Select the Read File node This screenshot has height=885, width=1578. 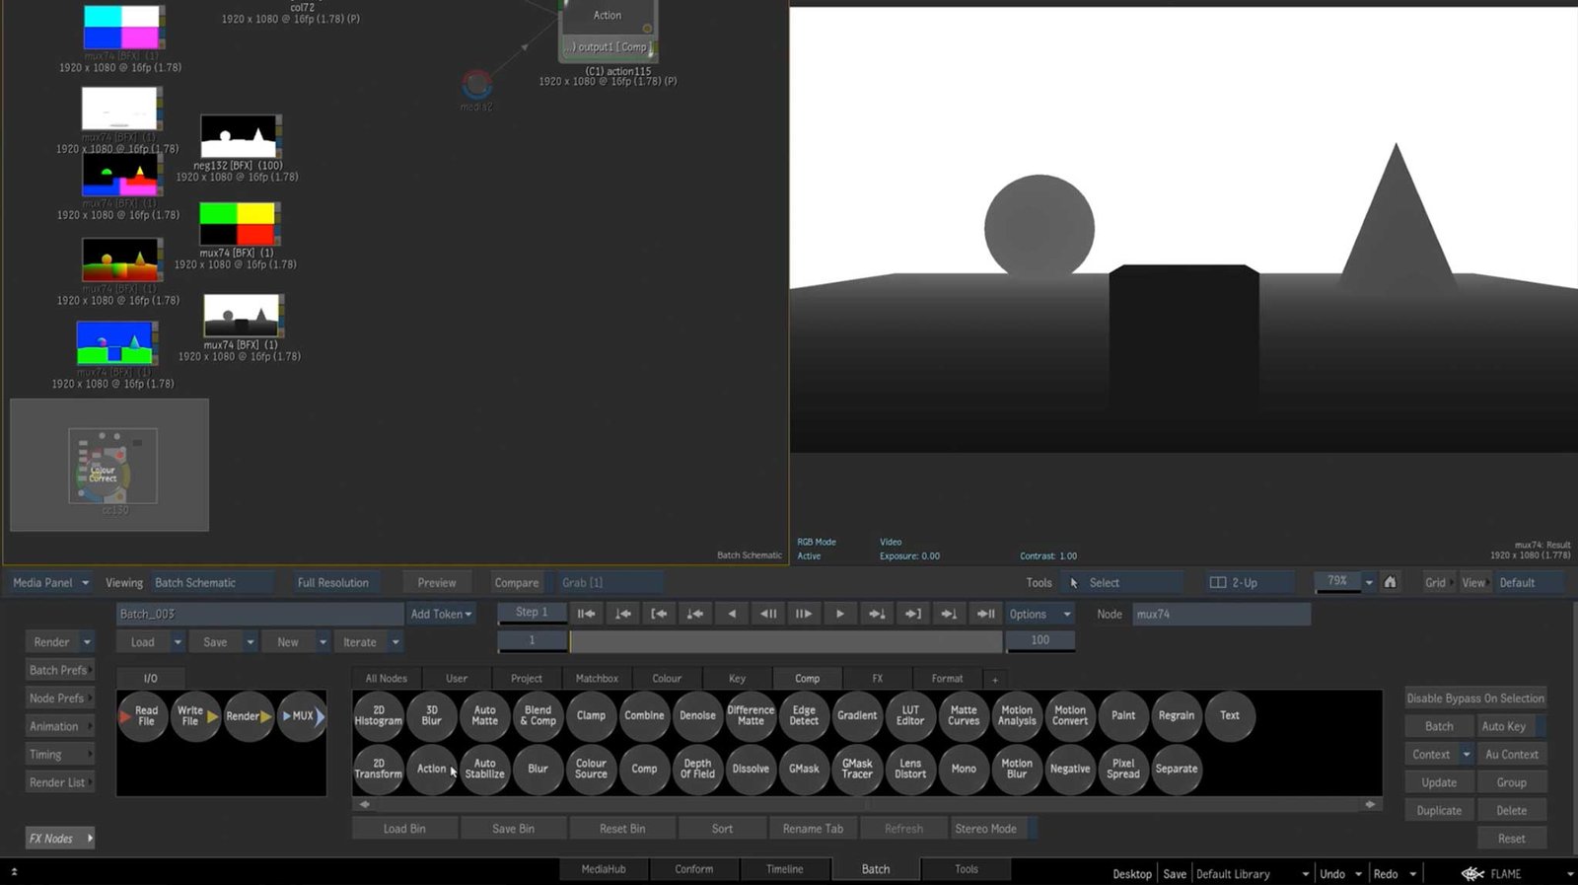(x=145, y=716)
